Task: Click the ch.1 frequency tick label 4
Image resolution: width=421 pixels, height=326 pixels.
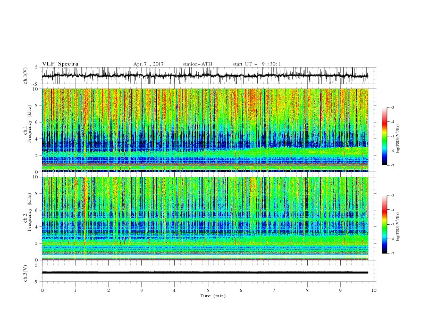Action: (x=37, y=139)
